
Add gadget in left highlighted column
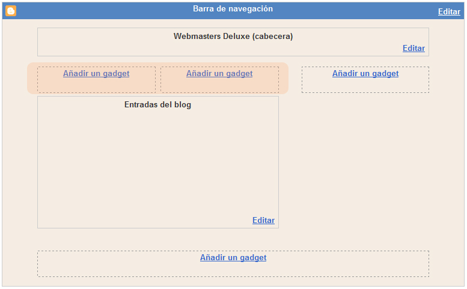pyautogui.click(x=96, y=73)
